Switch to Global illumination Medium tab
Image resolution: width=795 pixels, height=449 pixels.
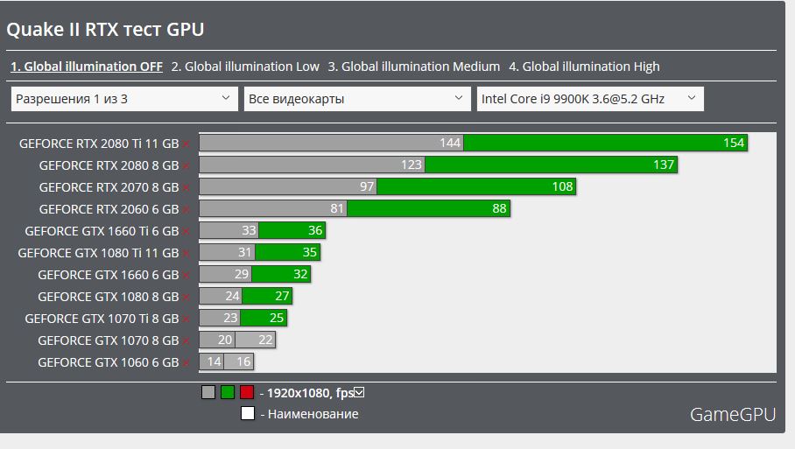coord(414,67)
